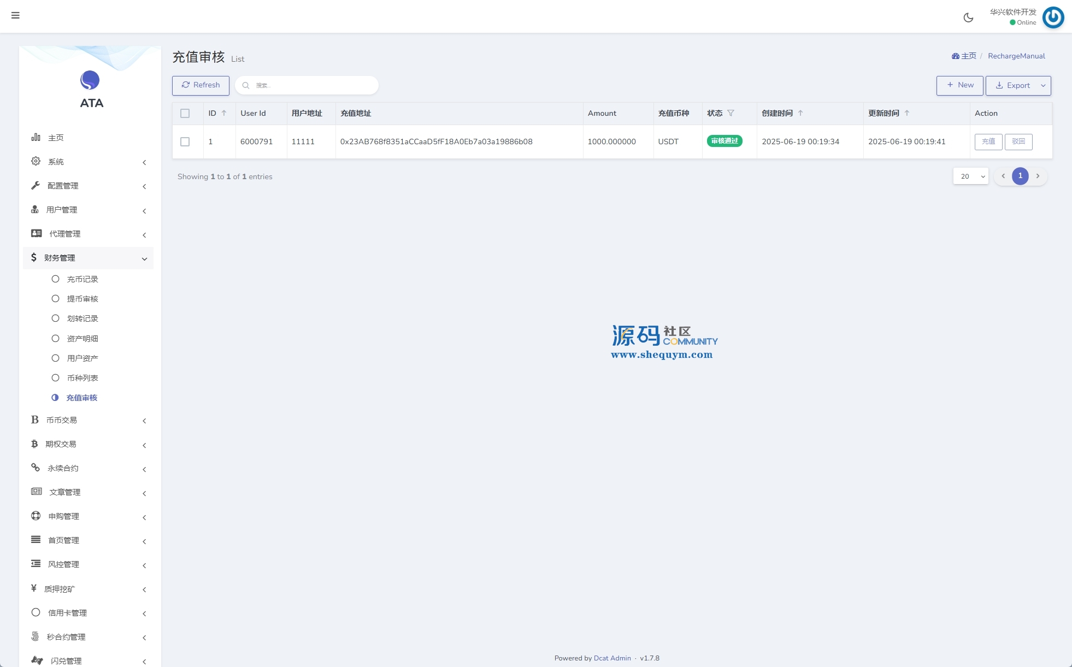
Task: Click the user avatar power icon
Action: point(1053,17)
